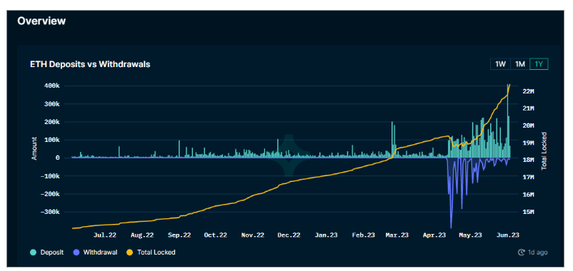Click the May.23 x-axis label
This screenshot has height=271, width=573.
click(470, 235)
